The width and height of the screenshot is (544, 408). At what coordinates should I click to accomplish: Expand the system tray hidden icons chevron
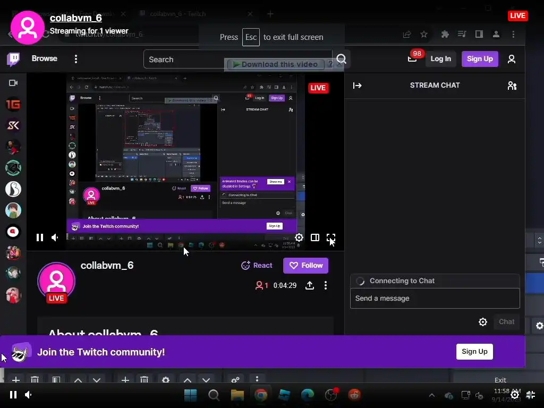432,395
